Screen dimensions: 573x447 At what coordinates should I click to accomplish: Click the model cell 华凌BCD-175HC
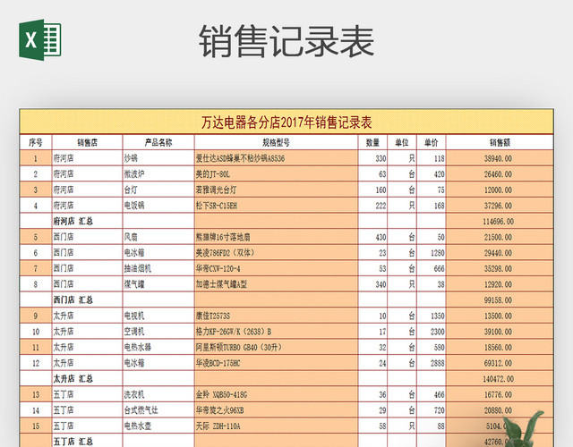(276, 363)
